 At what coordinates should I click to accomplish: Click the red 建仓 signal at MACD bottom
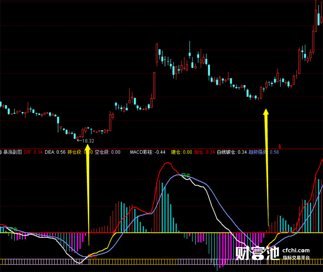click(92, 256)
